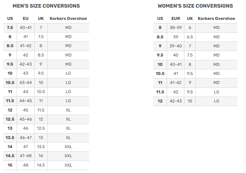The height and width of the screenshot is (173, 246).
Task: Click the men's Korkers Overshoe column header
Action: pyautogui.click(x=68, y=18)
